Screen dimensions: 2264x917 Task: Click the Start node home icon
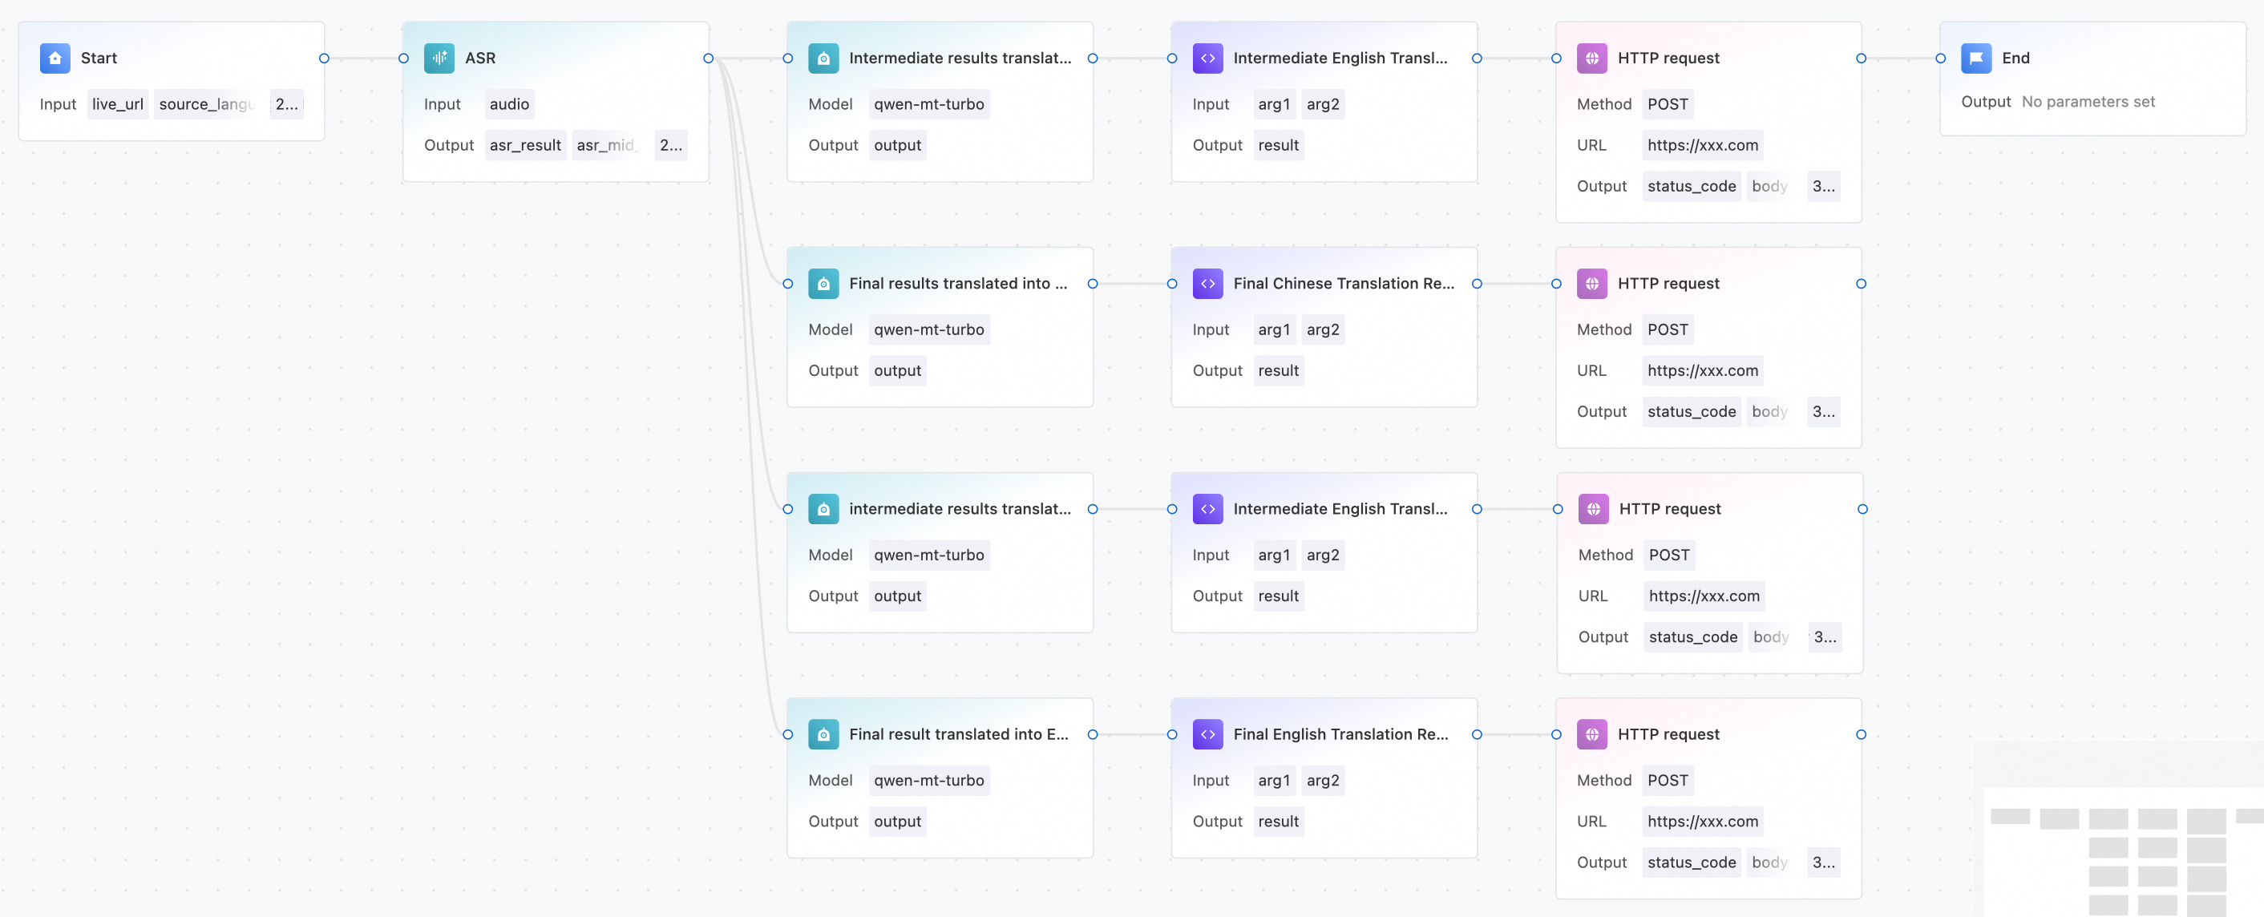tap(55, 58)
